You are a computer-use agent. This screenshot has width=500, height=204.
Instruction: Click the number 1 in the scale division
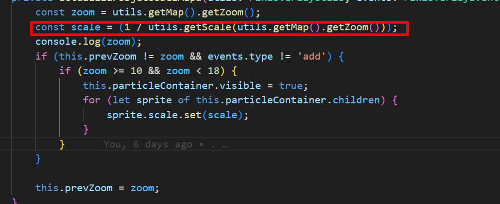(128, 28)
